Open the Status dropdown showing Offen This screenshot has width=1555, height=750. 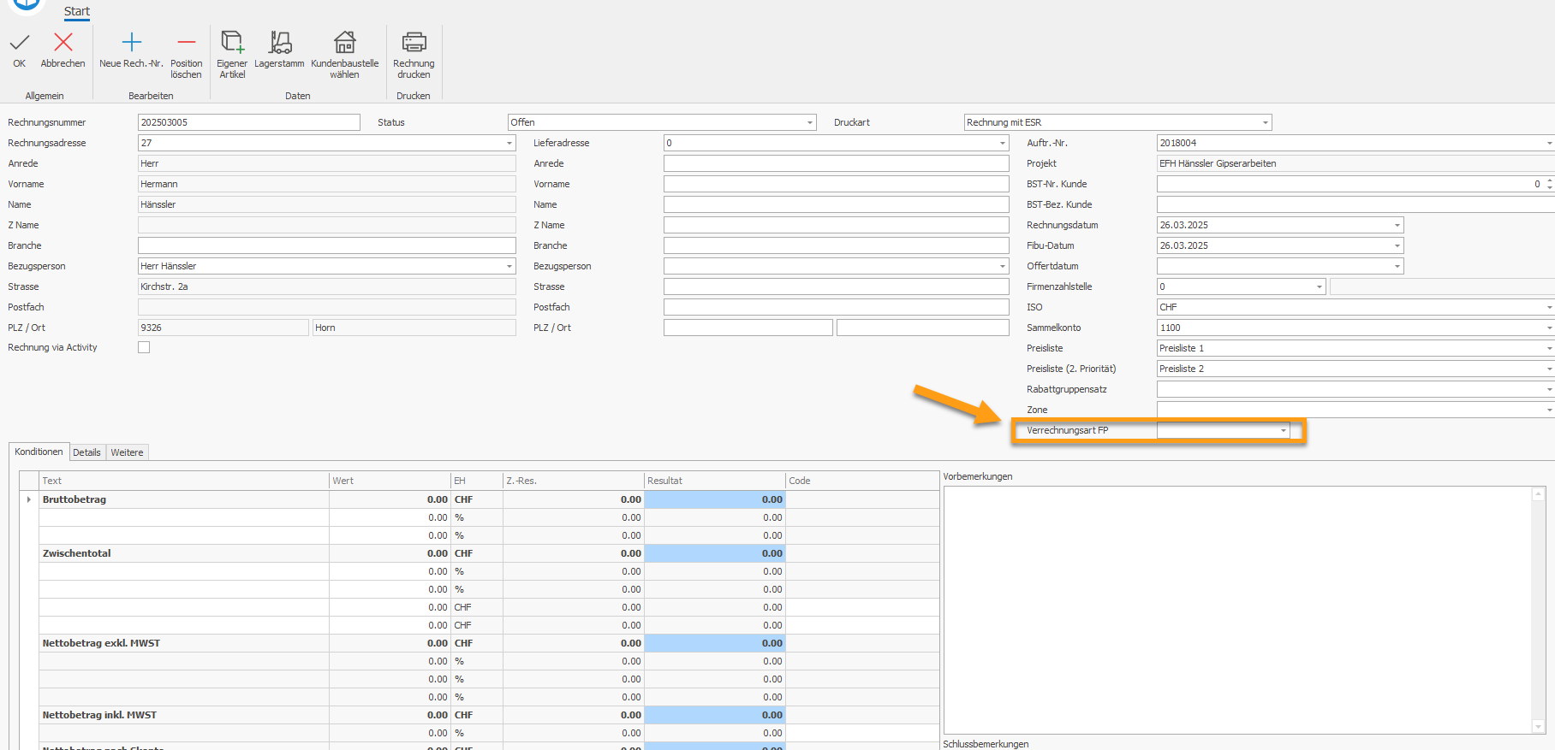pos(809,122)
